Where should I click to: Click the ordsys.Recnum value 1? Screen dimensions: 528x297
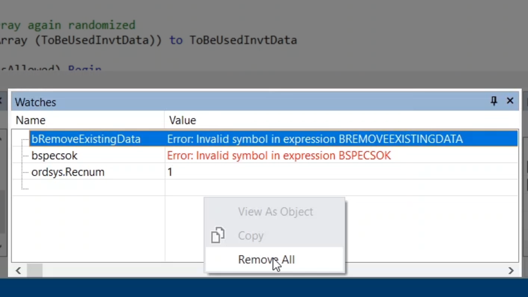pos(170,172)
